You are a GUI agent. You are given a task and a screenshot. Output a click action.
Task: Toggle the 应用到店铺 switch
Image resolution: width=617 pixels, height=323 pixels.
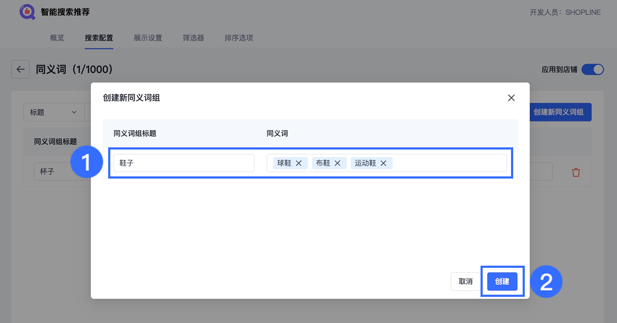pos(592,69)
